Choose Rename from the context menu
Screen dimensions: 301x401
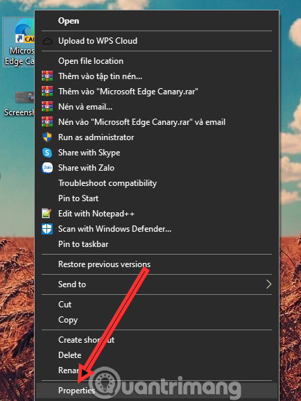(157, 370)
